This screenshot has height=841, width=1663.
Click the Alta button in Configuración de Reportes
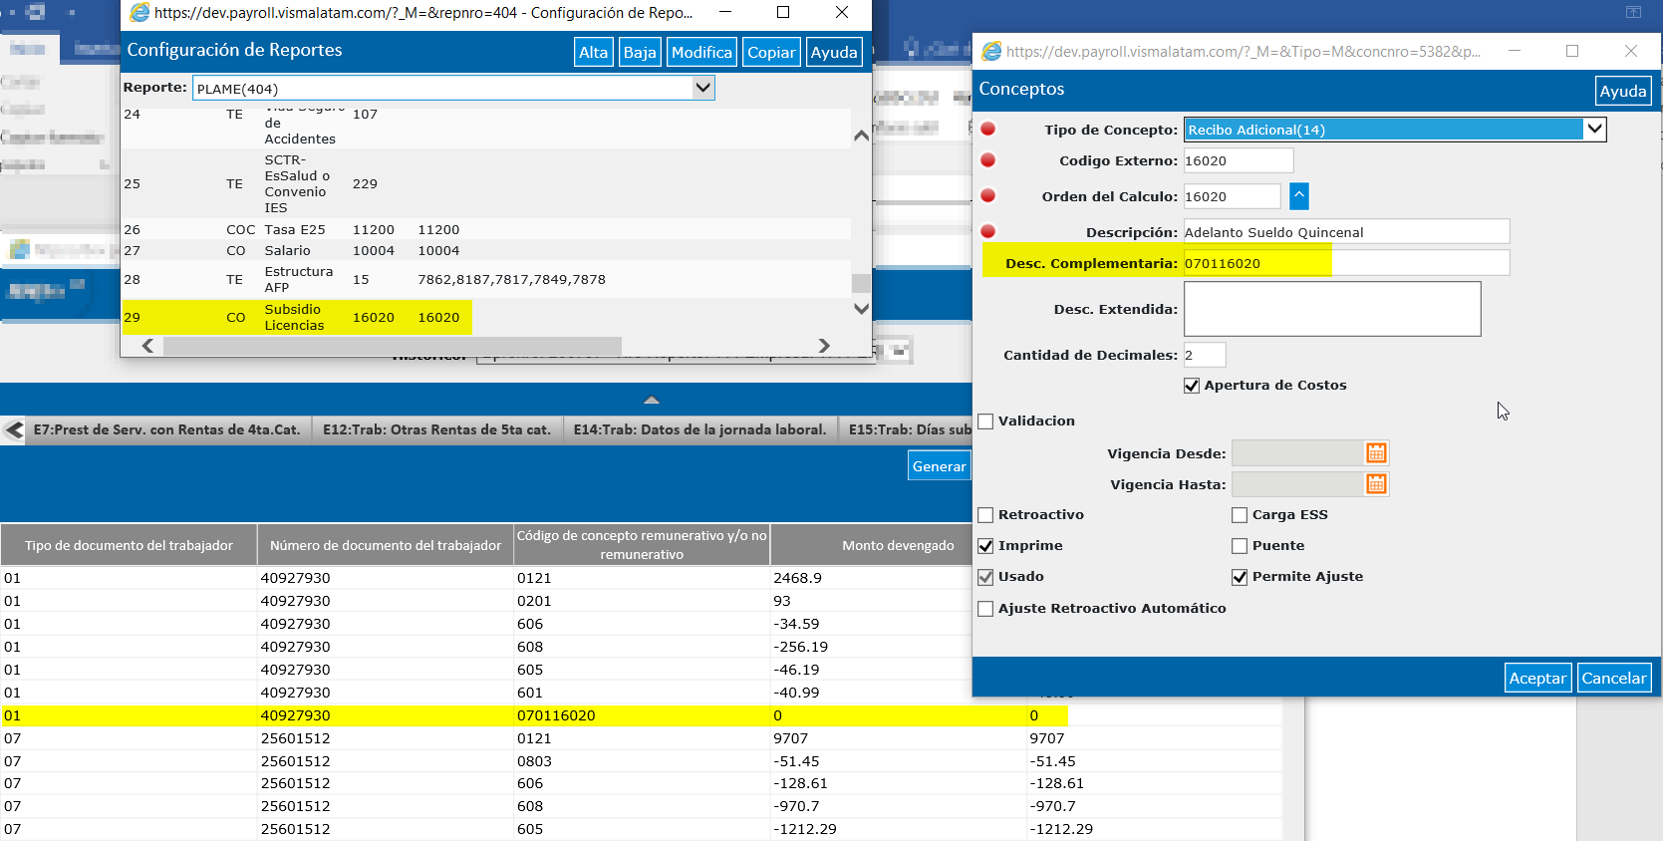[x=593, y=52]
